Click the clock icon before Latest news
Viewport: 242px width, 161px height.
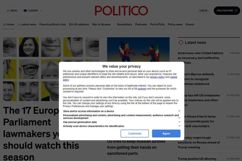click(19, 24)
